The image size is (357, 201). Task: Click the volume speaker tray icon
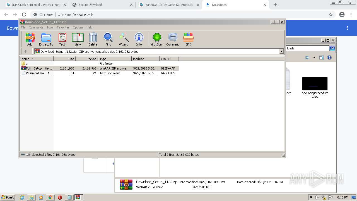(317, 197)
